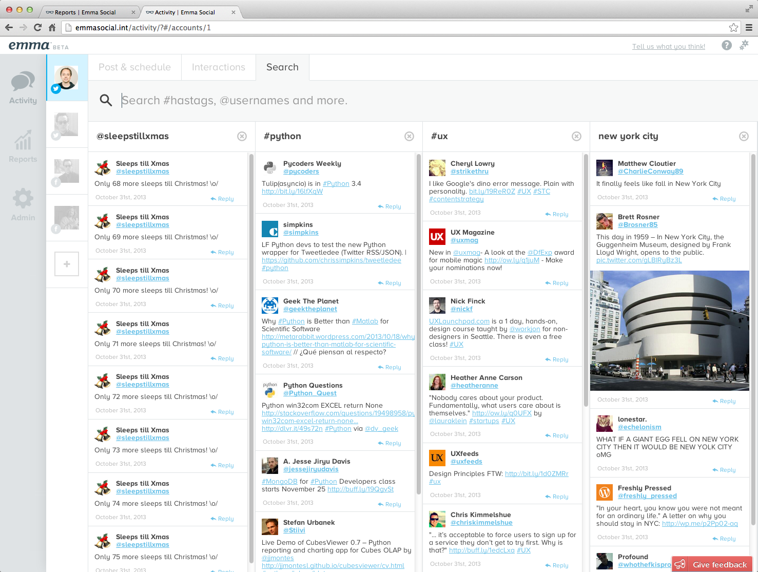758x572 pixels.
Task: Open settings gears icon in header
Action: click(744, 46)
